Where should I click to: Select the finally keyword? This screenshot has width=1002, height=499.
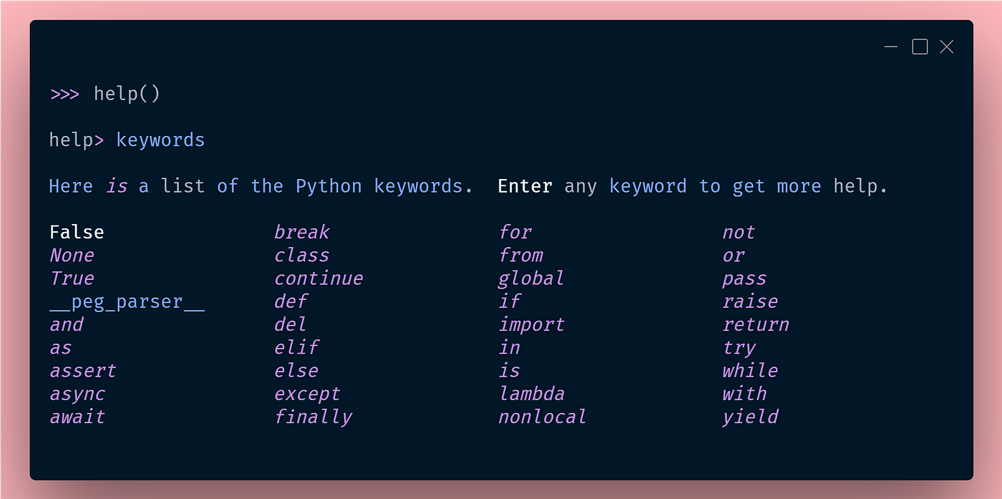point(313,417)
